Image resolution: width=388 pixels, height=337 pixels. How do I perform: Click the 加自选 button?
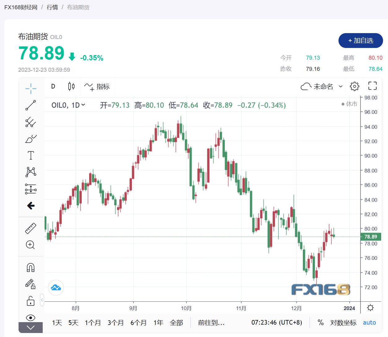click(360, 41)
